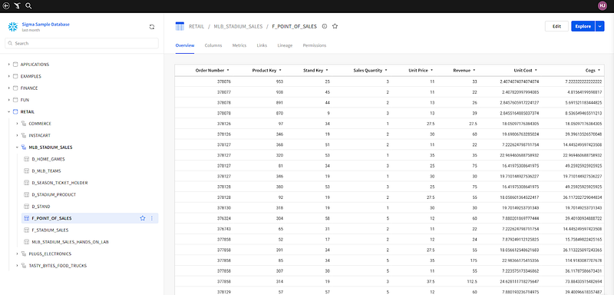Open the Sales Quantity column menu arrow

click(x=386, y=70)
